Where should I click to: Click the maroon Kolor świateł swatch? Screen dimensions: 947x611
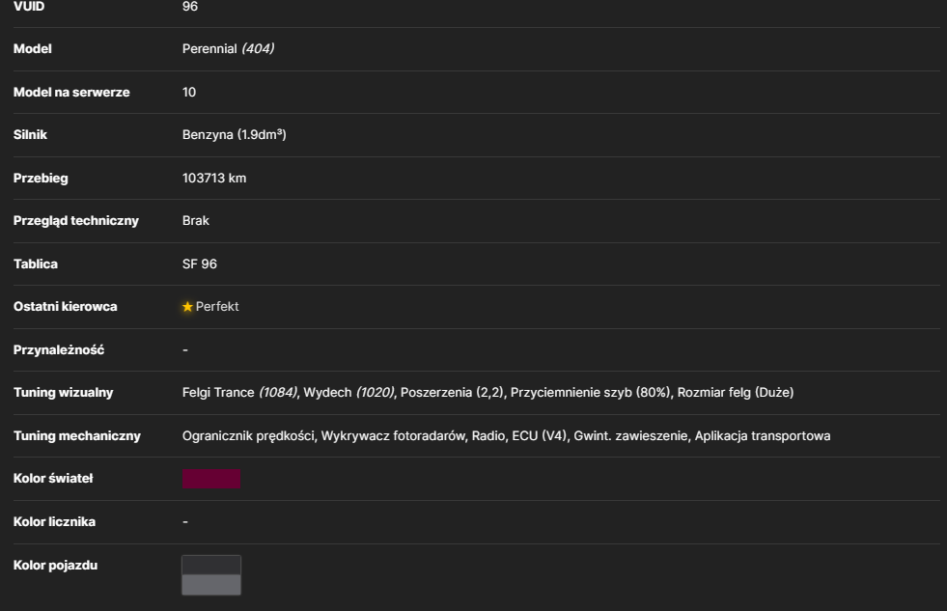[211, 479]
